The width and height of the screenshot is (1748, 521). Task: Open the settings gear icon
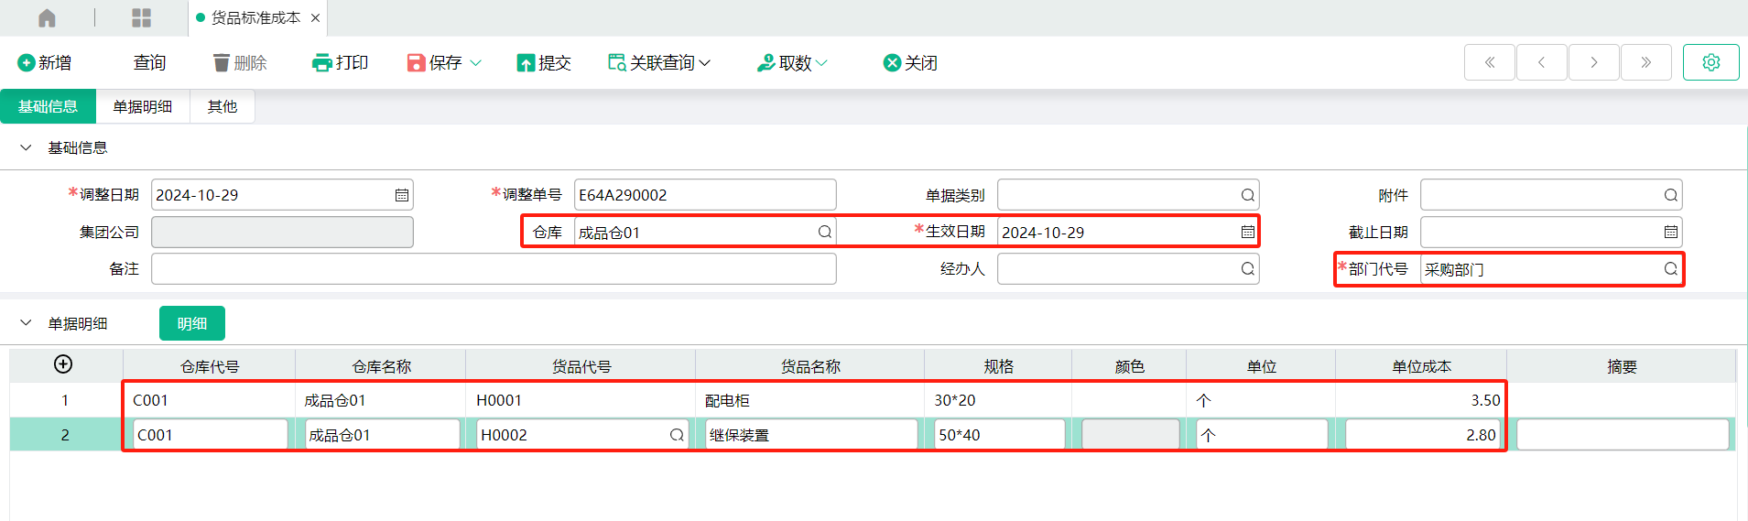pyautogui.click(x=1710, y=62)
